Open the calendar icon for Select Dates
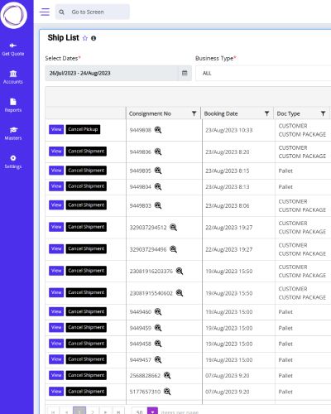Viewport: 331px width, 414px height. coord(185,73)
